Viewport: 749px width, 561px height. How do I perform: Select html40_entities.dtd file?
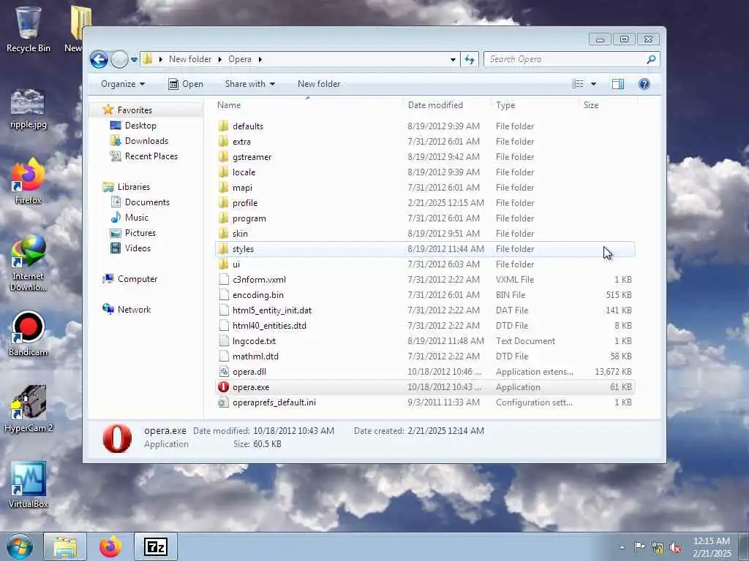(269, 326)
